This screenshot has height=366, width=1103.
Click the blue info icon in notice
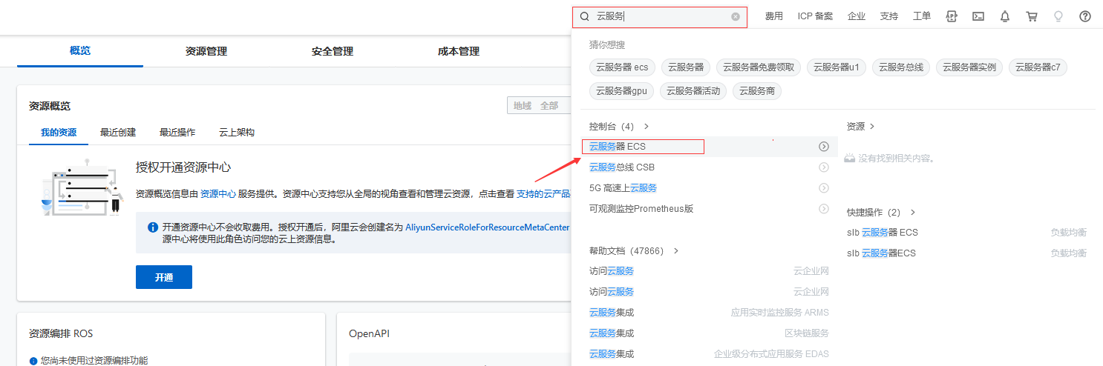(153, 227)
